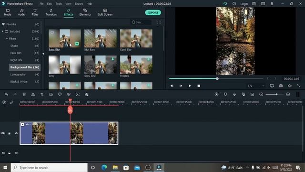Image resolution: width=305 pixels, height=172 pixels.
Task: Open the Split Screen tab
Action: click(x=105, y=12)
